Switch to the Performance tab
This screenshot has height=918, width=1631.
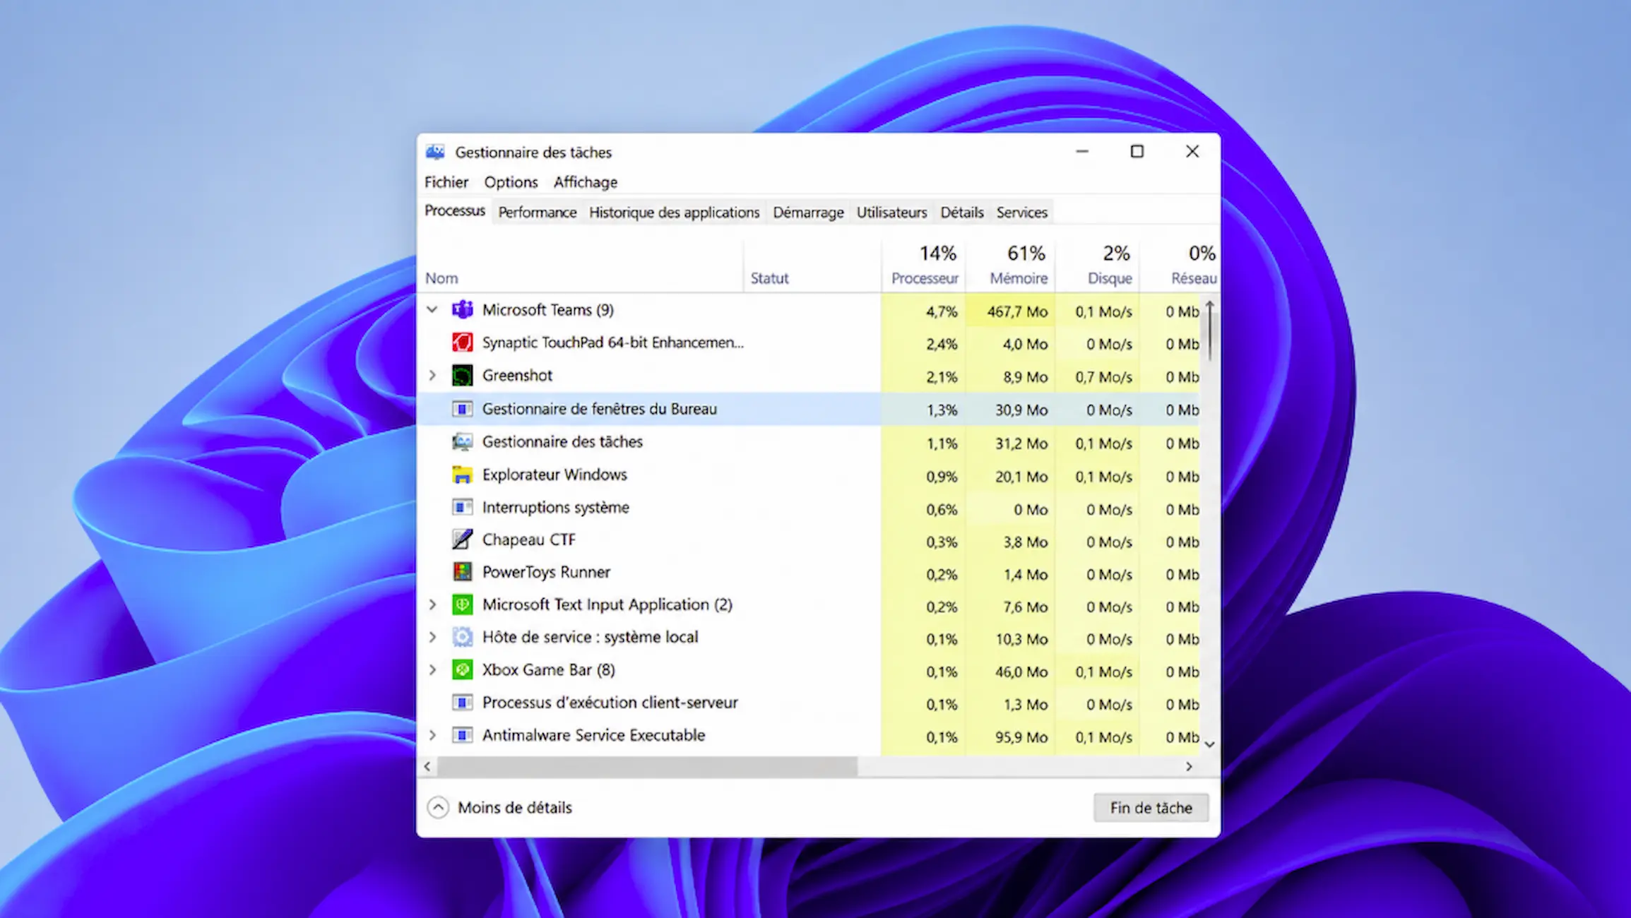point(538,213)
